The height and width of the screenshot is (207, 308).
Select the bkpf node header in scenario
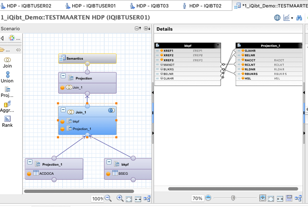pyautogui.click(x=128, y=164)
